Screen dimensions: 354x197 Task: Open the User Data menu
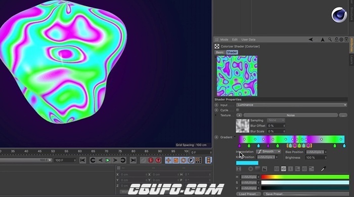(248, 40)
